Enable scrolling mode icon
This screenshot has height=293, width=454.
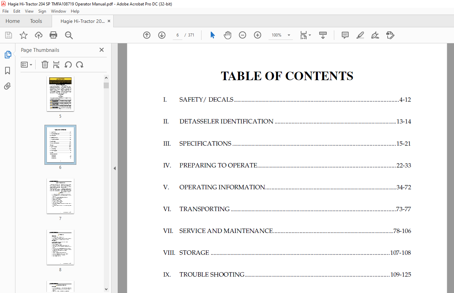tap(323, 35)
